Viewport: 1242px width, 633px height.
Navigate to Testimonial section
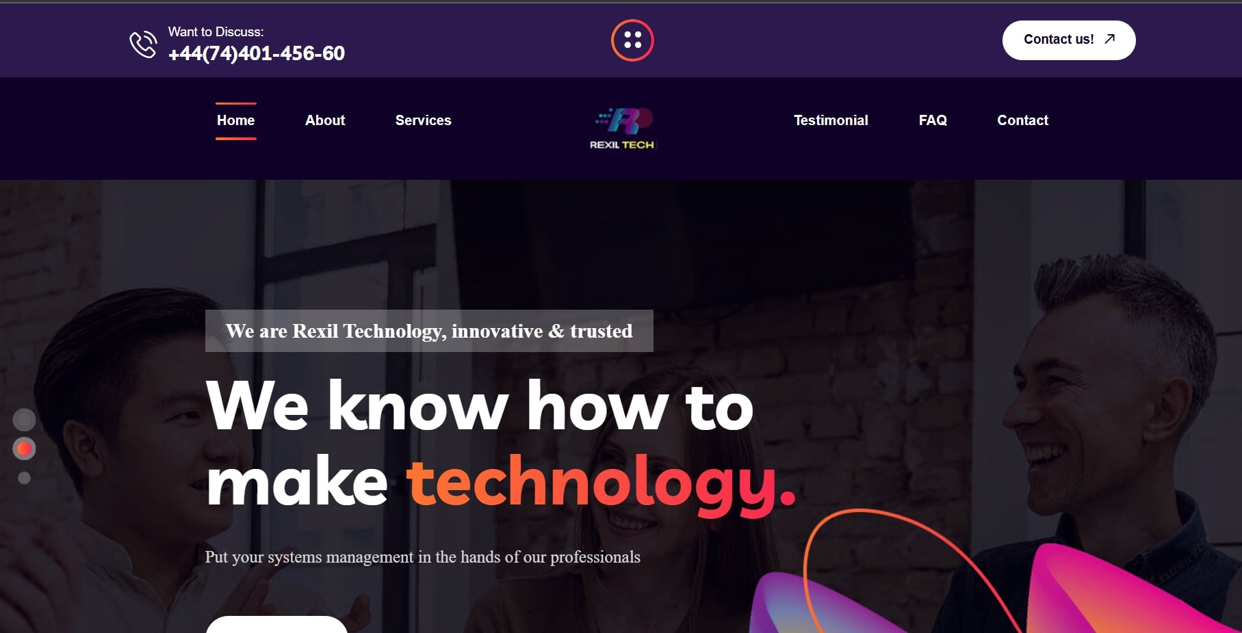831,120
